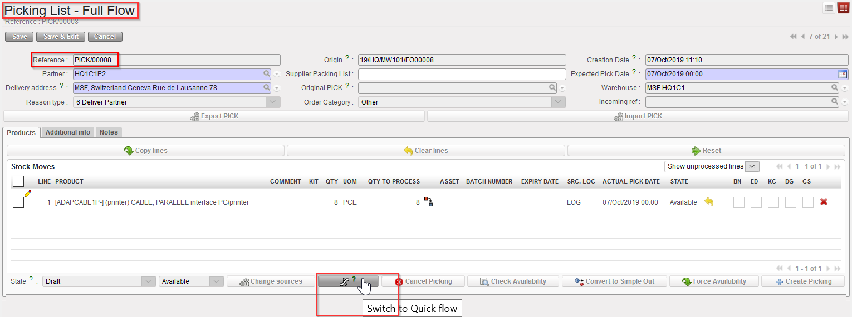The width and height of the screenshot is (852, 317).
Task: Switch to the Additional info tab
Action: (68, 132)
